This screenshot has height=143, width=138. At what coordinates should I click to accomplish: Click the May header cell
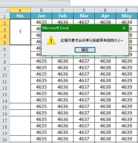tap(127, 16)
